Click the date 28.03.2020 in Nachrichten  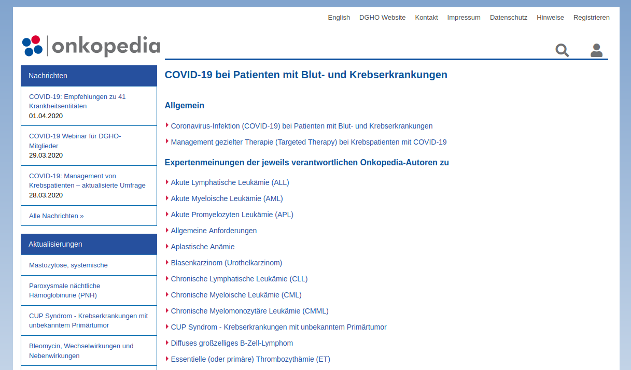[46, 195]
